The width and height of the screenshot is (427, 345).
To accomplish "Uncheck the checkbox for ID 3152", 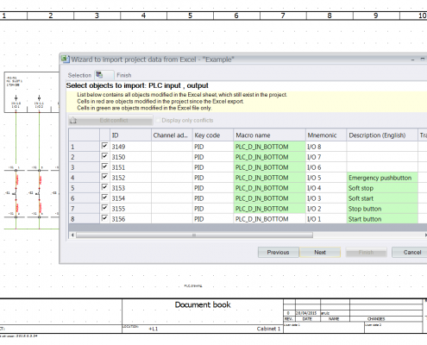I will (104, 177).
